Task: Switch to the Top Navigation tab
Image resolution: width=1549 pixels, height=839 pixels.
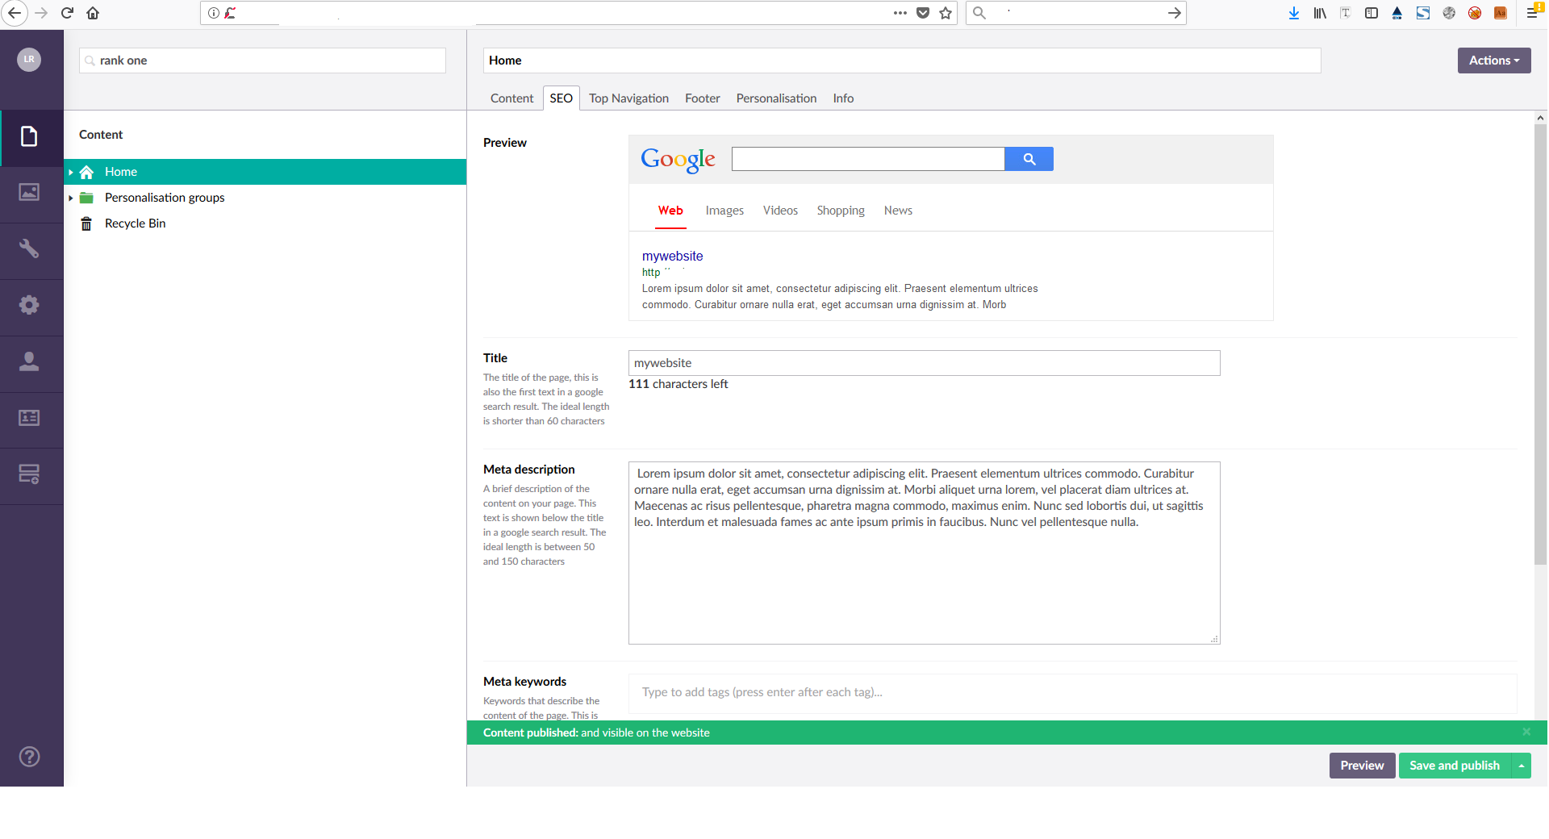Action: point(628,98)
